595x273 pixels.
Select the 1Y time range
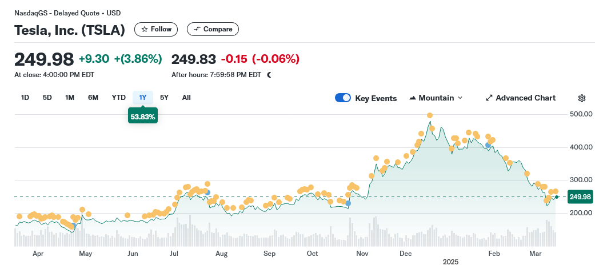[143, 98]
